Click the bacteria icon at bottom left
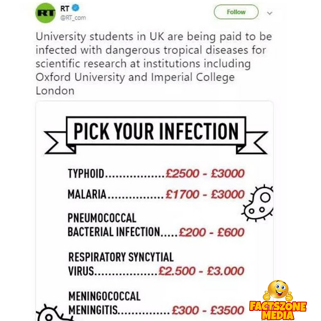 (x=54, y=313)
